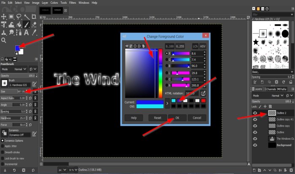The width and height of the screenshot is (295, 174).
Task: Delete the layer with the bottom-right icon
Action: pyautogui.click(x=291, y=170)
